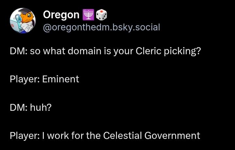Click the white dice emoji icon
Image resolution: width=235 pixels, height=150 pixels.
tap(101, 15)
